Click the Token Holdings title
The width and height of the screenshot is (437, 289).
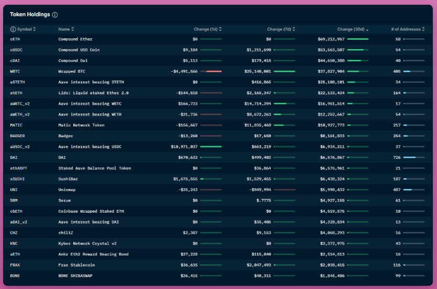(x=30, y=15)
